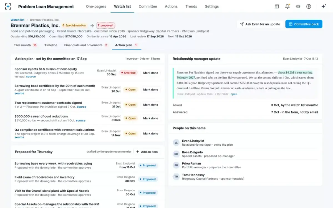
Task: Open source for cost reductions item
Action: (x=81, y=120)
